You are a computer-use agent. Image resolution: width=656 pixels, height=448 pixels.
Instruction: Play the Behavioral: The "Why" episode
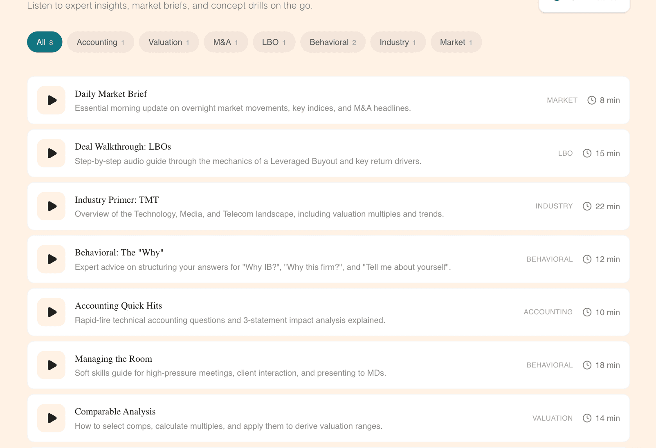[51, 259]
